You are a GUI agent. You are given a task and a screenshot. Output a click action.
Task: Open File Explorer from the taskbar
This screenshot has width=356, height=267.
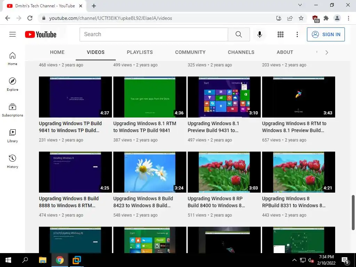tap(42, 260)
